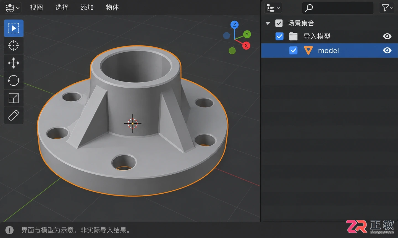
Task: Open the 选择 menu
Action: pos(62,7)
